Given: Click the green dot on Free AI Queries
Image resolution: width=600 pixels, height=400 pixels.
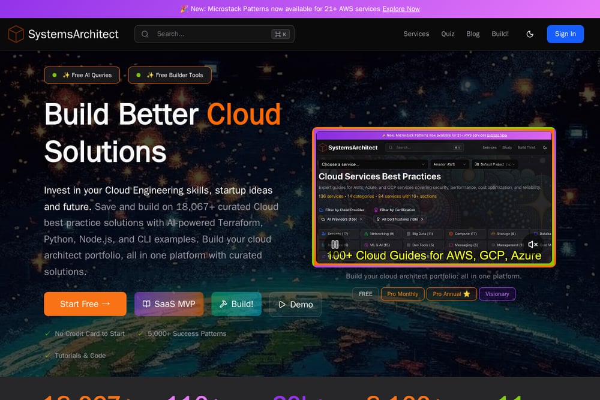Looking at the screenshot, I should coord(55,75).
